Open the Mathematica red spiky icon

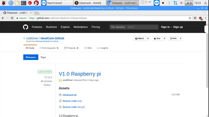click(x=30, y=3)
